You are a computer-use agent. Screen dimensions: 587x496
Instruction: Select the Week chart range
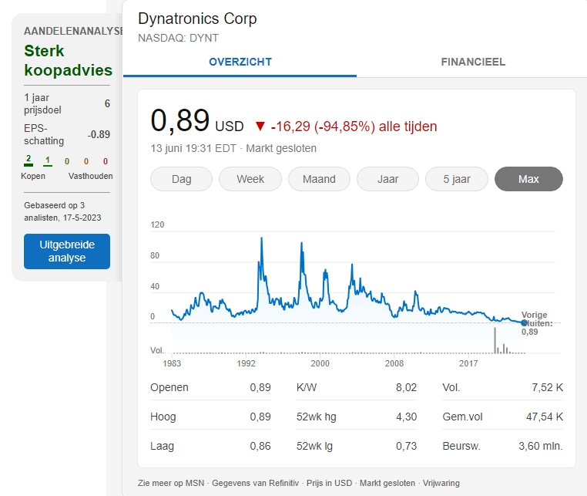pos(250,179)
